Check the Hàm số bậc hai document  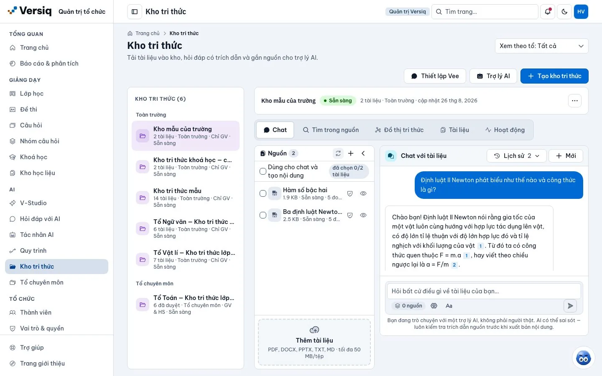click(263, 193)
